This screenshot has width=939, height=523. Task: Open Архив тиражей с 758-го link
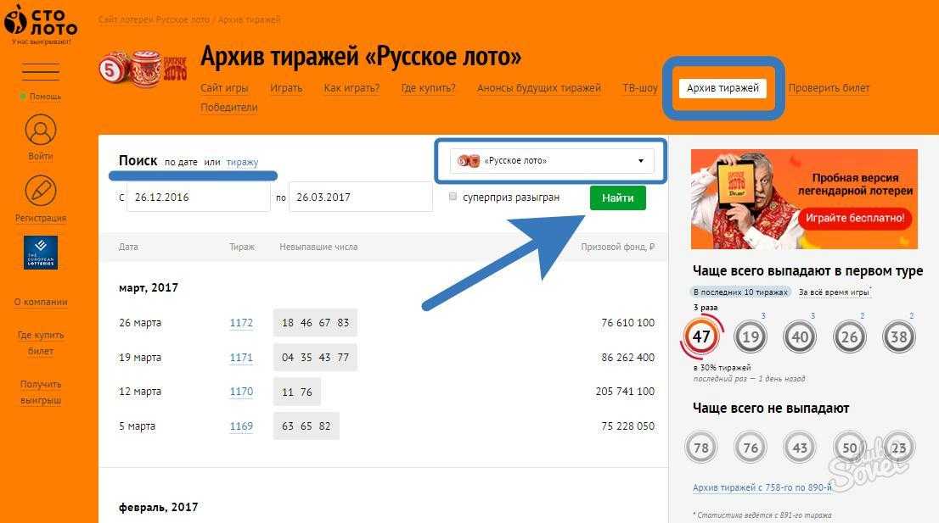point(762,487)
